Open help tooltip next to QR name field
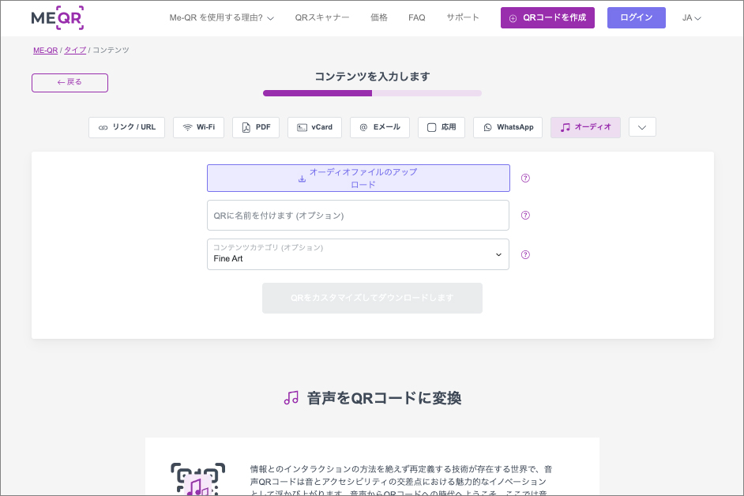 click(525, 215)
